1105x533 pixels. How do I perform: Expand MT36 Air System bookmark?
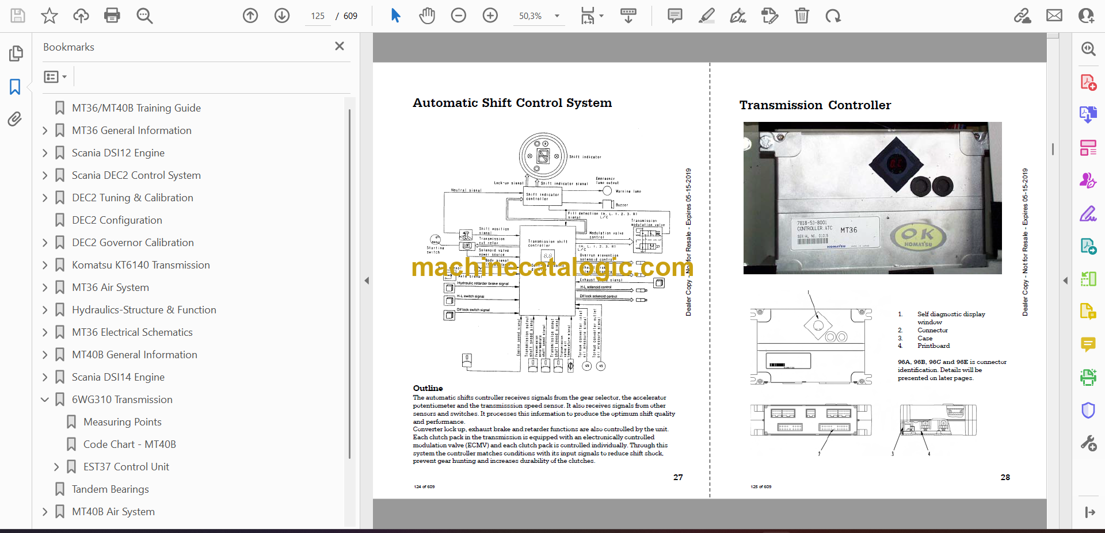(x=45, y=287)
